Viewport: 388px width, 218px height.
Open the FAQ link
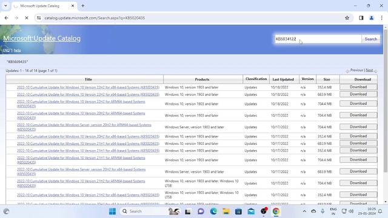tap(7, 50)
